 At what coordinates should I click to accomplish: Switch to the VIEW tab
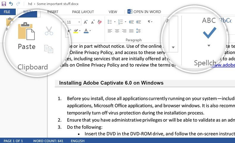coord(113,12)
